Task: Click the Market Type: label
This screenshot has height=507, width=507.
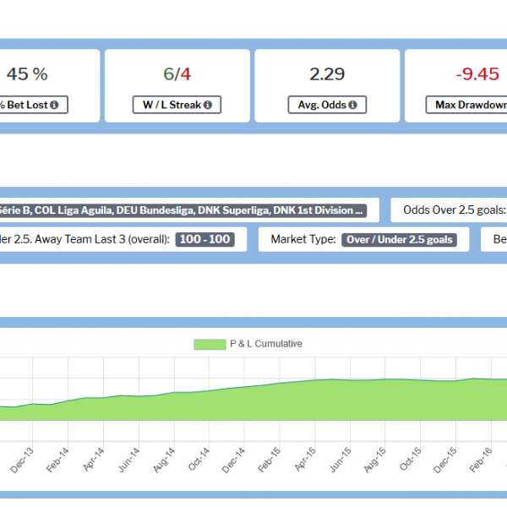Action: click(x=303, y=240)
